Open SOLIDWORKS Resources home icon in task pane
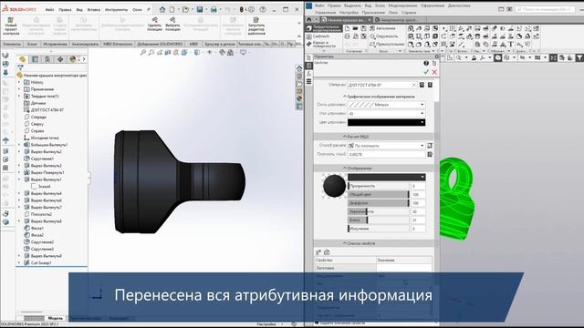The image size is (584, 328). click(299, 68)
